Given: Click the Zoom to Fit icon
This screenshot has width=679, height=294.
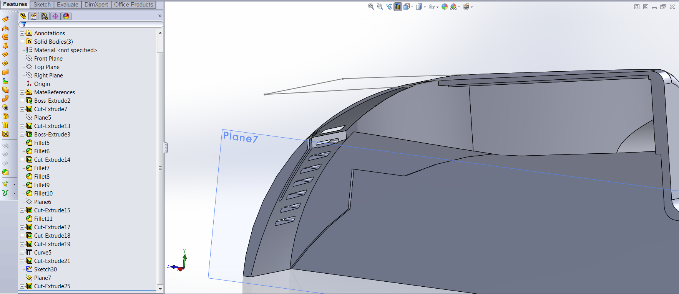Looking at the screenshot, I should click(x=371, y=7).
